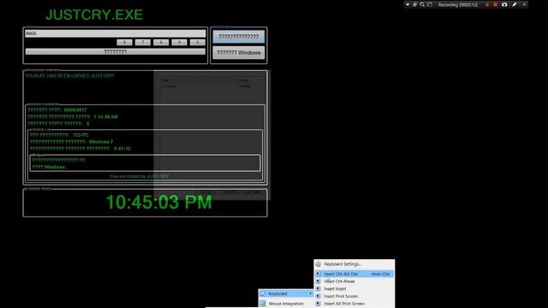The width and height of the screenshot is (548, 308).
Task: Select Insert Ctrl-Break menu item
Action: point(354,281)
